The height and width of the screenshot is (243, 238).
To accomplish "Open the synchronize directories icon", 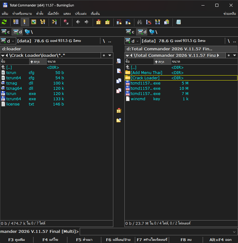I will coord(157,22).
